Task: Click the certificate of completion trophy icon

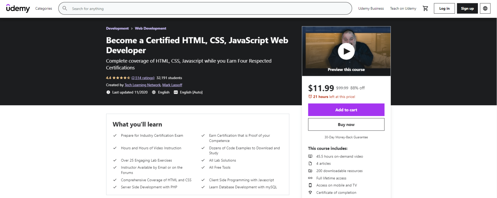Action: click(x=310, y=192)
